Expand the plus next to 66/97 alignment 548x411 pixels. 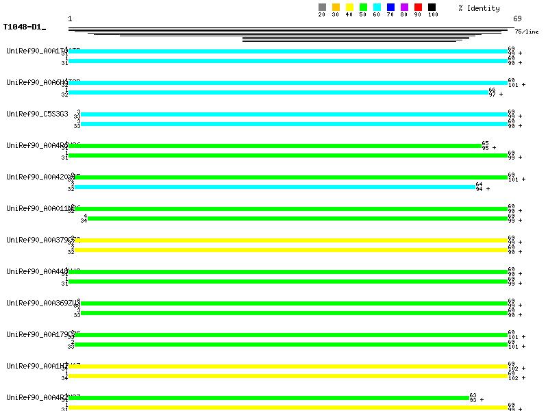pyautogui.click(x=501, y=95)
